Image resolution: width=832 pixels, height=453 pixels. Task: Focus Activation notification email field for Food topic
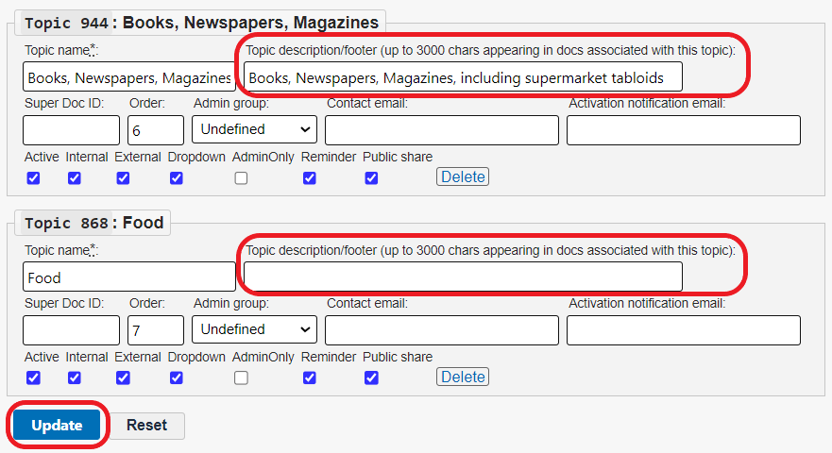[x=684, y=330]
